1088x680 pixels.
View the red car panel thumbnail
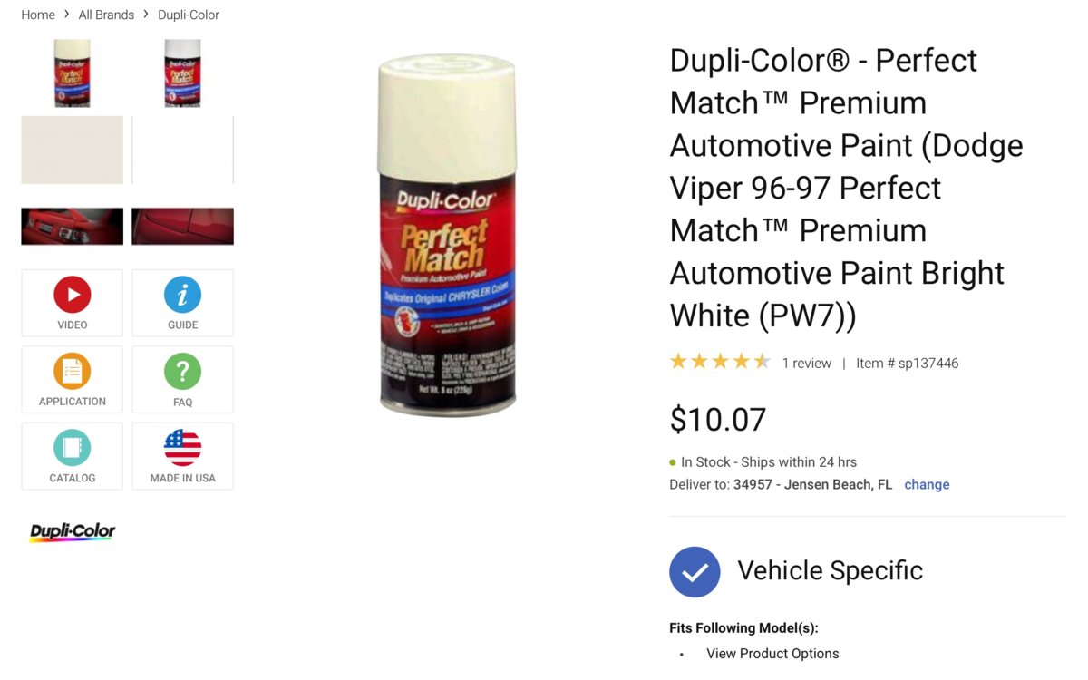click(182, 227)
